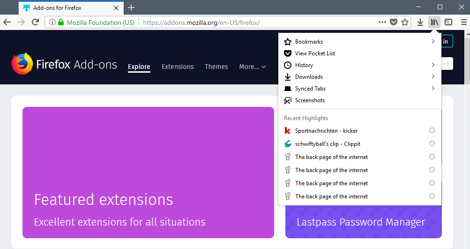This screenshot has height=249, width=470.
Task: Click the green padlock security icon
Action: click(x=61, y=22)
